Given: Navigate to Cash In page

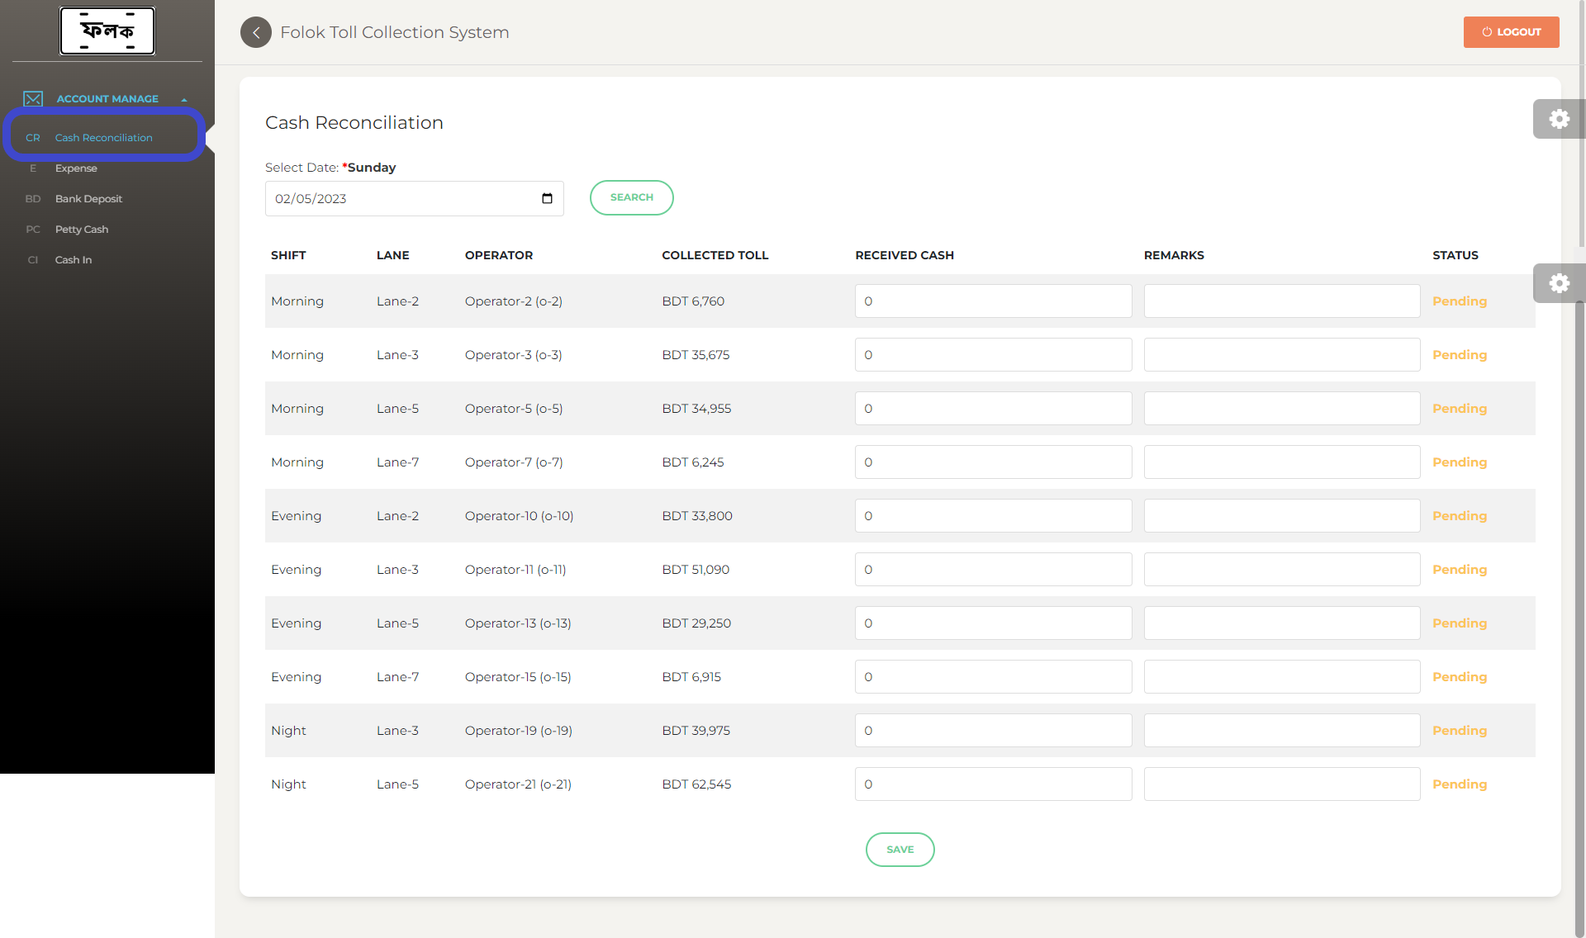Looking at the screenshot, I should click(x=74, y=260).
